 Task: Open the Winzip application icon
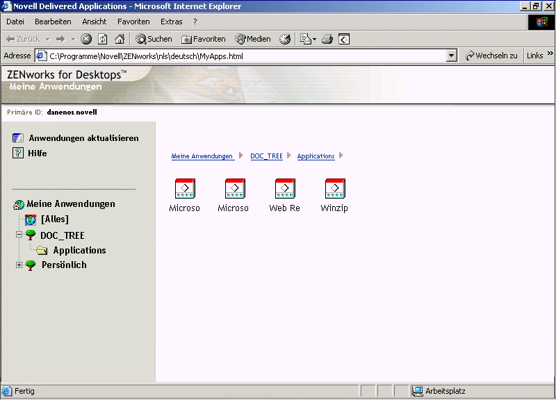click(x=334, y=188)
